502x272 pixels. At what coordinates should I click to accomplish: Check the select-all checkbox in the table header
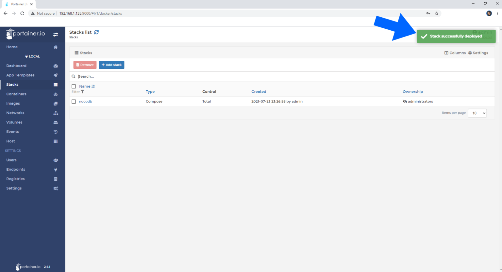74,86
